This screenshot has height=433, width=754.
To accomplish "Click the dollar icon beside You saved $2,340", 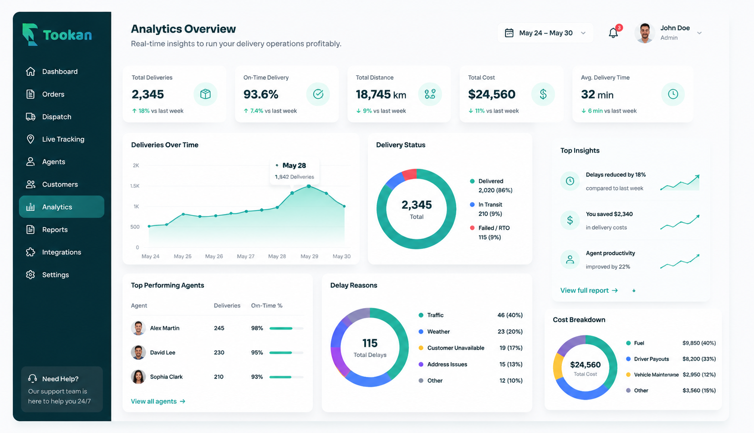I will click(570, 221).
